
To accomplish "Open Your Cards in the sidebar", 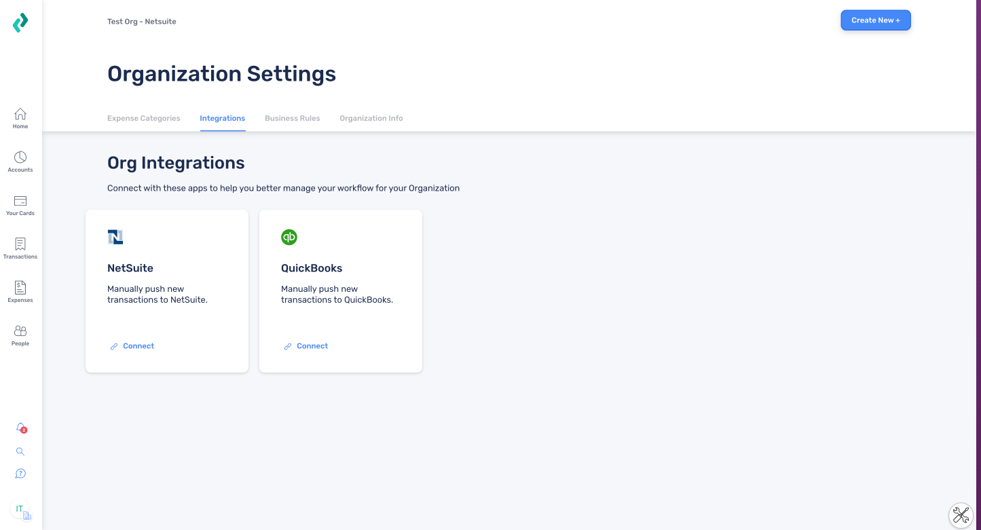I will click(20, 205).
